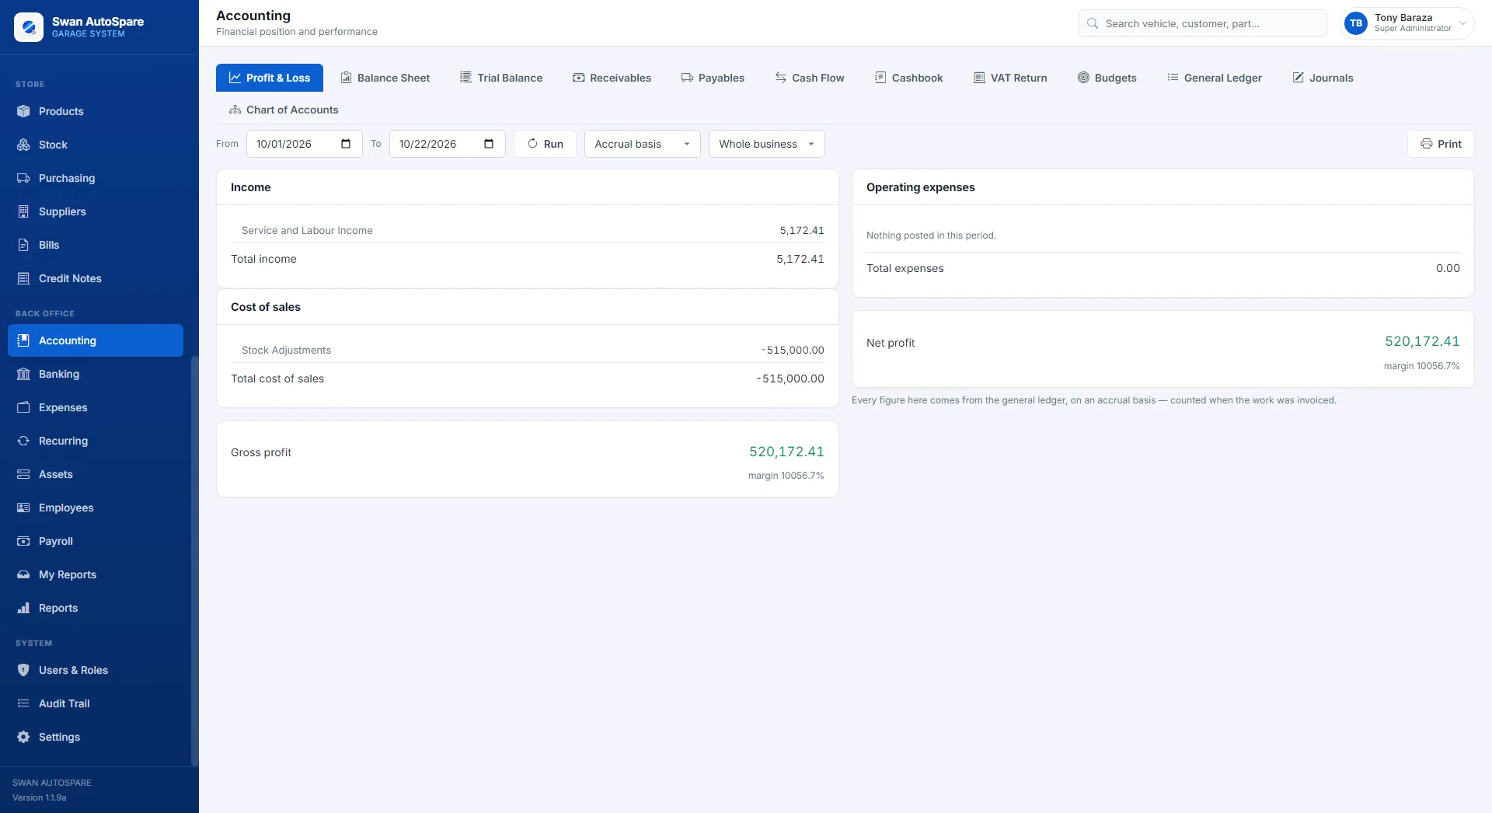Click the Suppliers building icon
This screenshot has height=813, width=1492.
(x=23, y=211)
